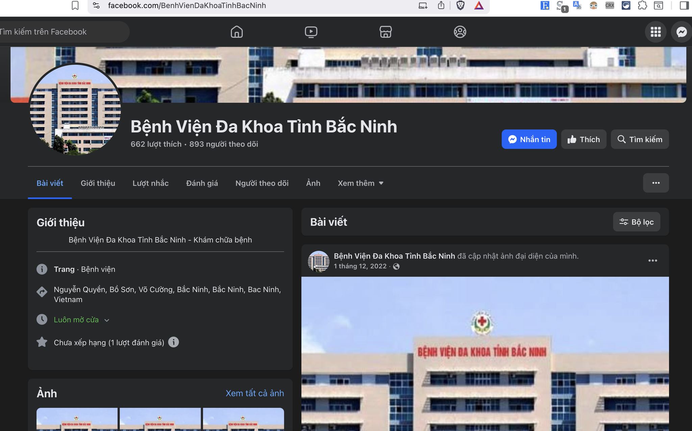Open the post's three-dot options menu
The height and width of the screenshot is (431, 692).
click(653, 260)
